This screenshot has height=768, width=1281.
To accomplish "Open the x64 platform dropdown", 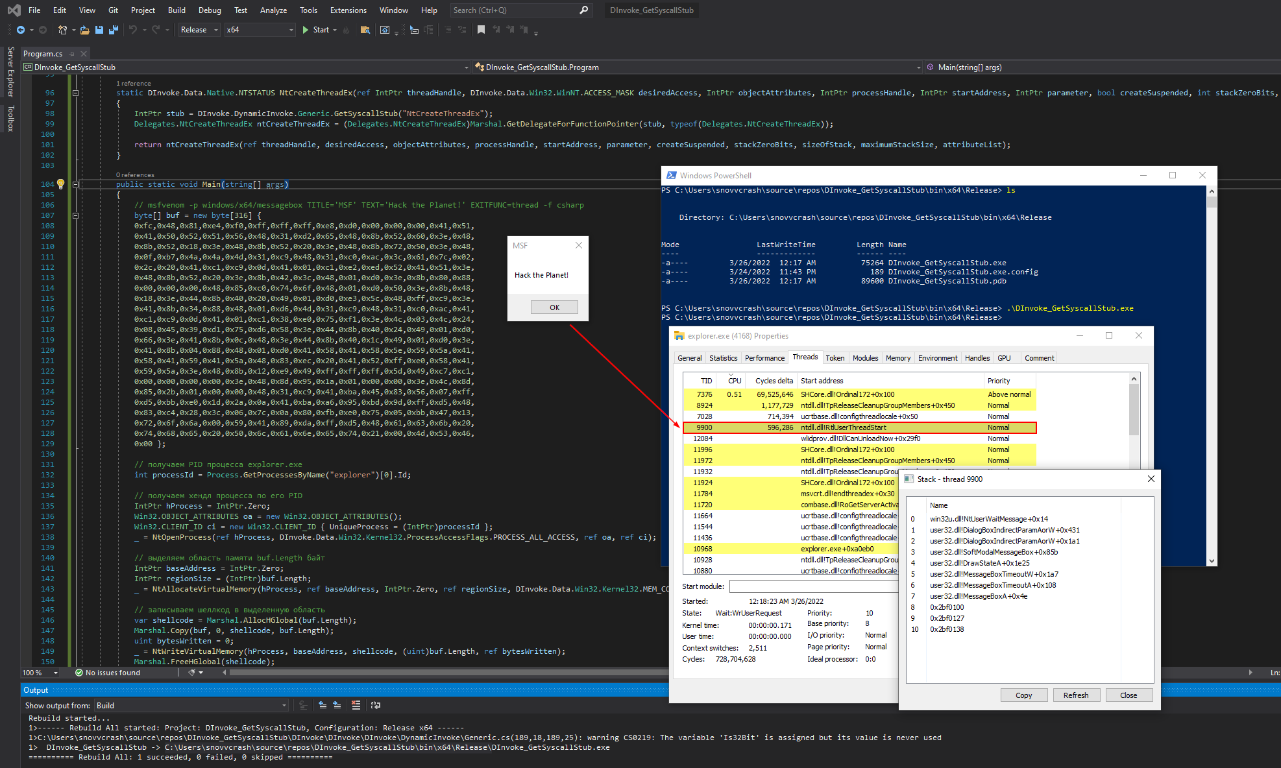I will pos(260,30).
